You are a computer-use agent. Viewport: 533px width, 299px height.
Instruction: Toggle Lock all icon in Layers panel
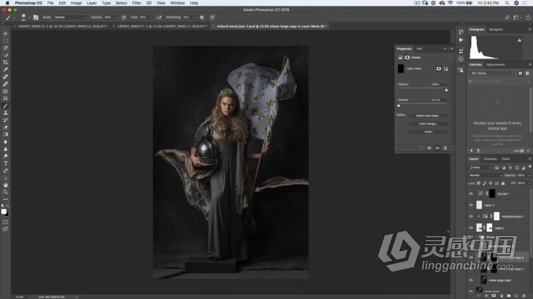(503, 183)
